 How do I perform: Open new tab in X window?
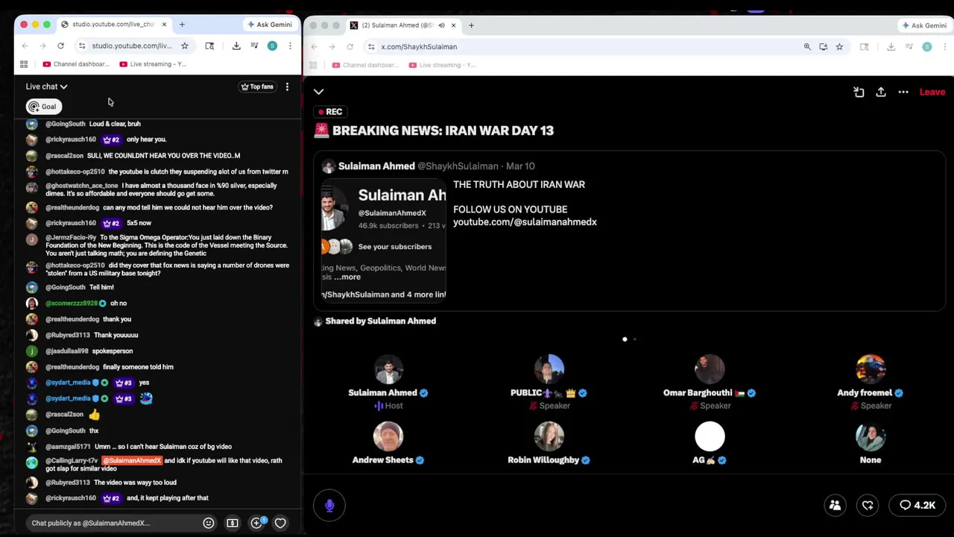471,25
